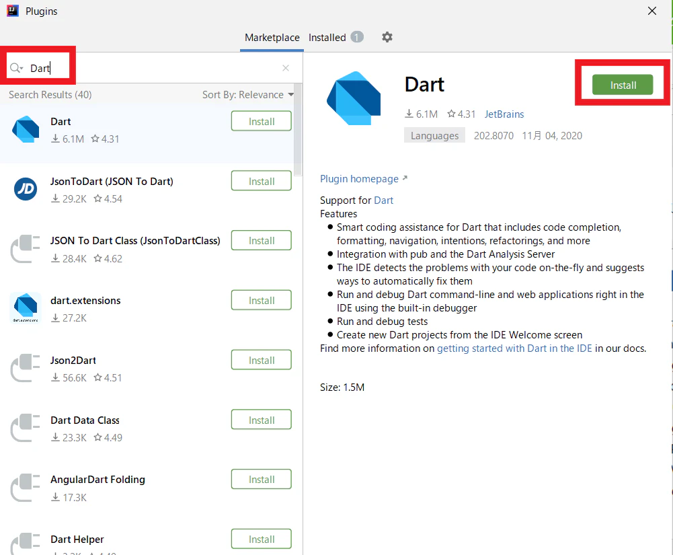Click the 17.3K downloads of AngularDart Folding
Screen dimensions: 673x555
pos(69,497)
